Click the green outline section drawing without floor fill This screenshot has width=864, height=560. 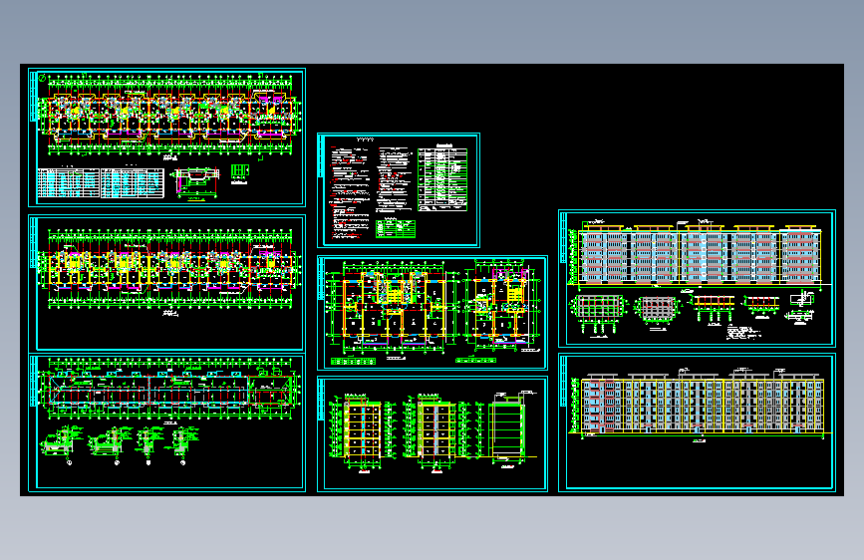(507, 431)
